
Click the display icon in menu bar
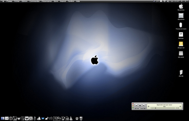click(161, 1)
